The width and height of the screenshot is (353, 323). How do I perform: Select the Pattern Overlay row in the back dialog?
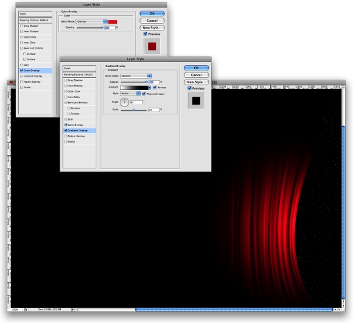click(35, 82)
